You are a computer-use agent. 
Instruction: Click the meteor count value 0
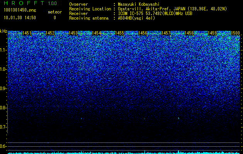click(x=55, y=18)
